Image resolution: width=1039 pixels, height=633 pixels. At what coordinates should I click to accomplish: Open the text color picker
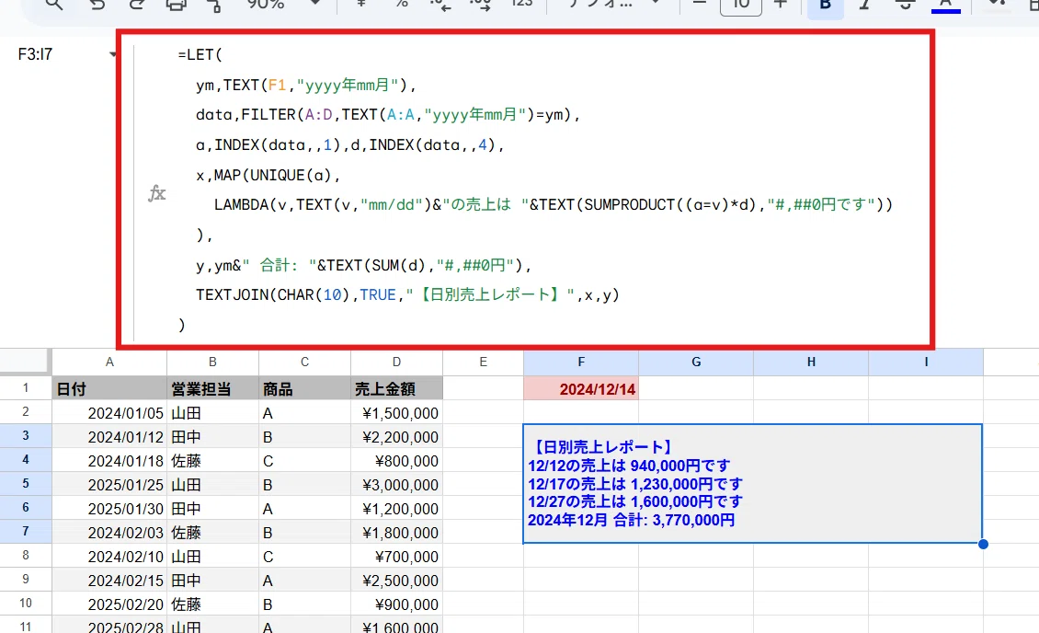(x=945, y=6)
